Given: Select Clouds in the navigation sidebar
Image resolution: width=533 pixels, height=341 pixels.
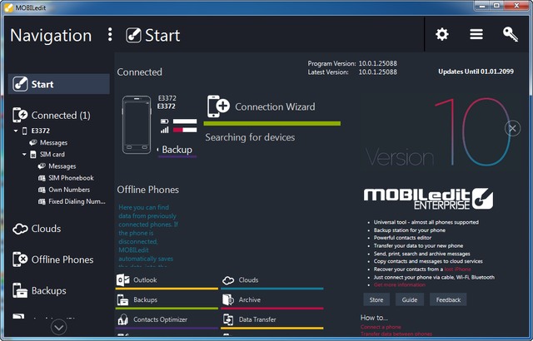Looking at the screenshot, I should pyautogui.click(x=46, y=229).
